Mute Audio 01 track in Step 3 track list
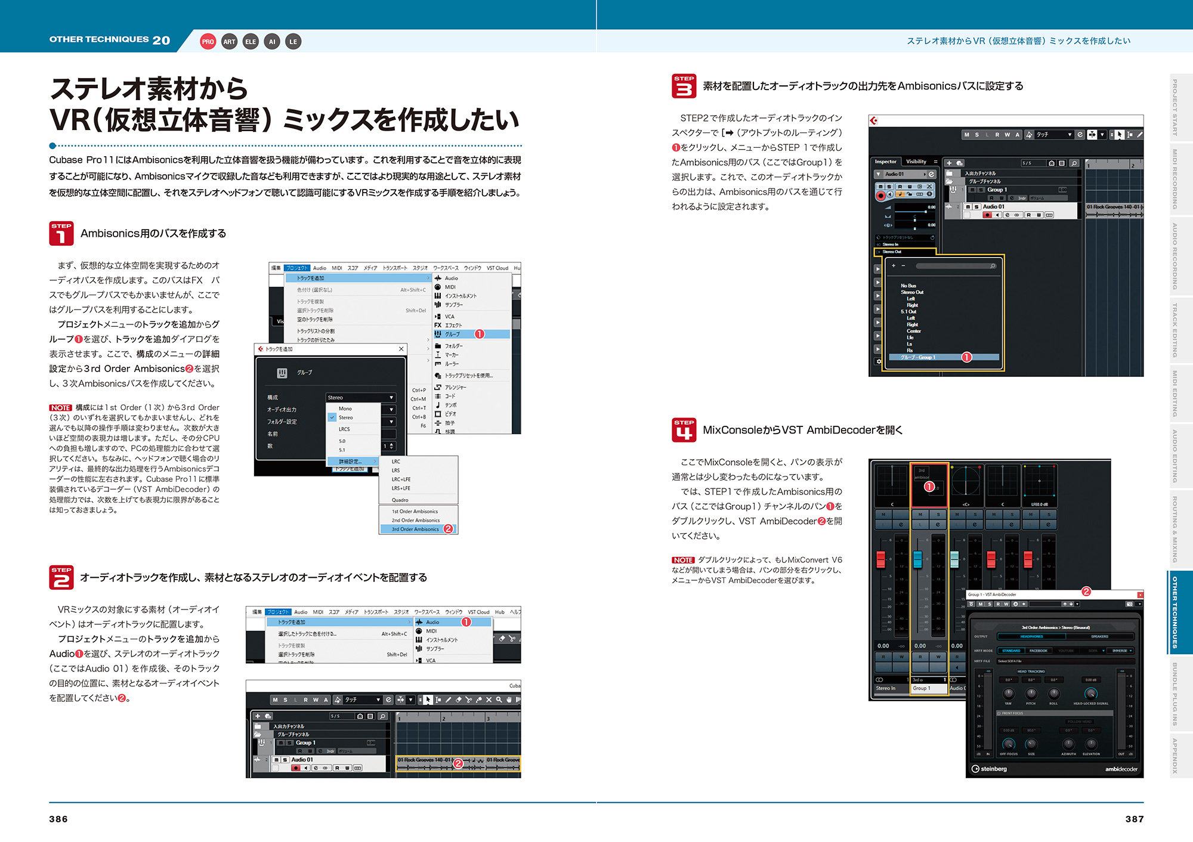The width and height of the screenshot is (1193, 842). click(968, 207)
